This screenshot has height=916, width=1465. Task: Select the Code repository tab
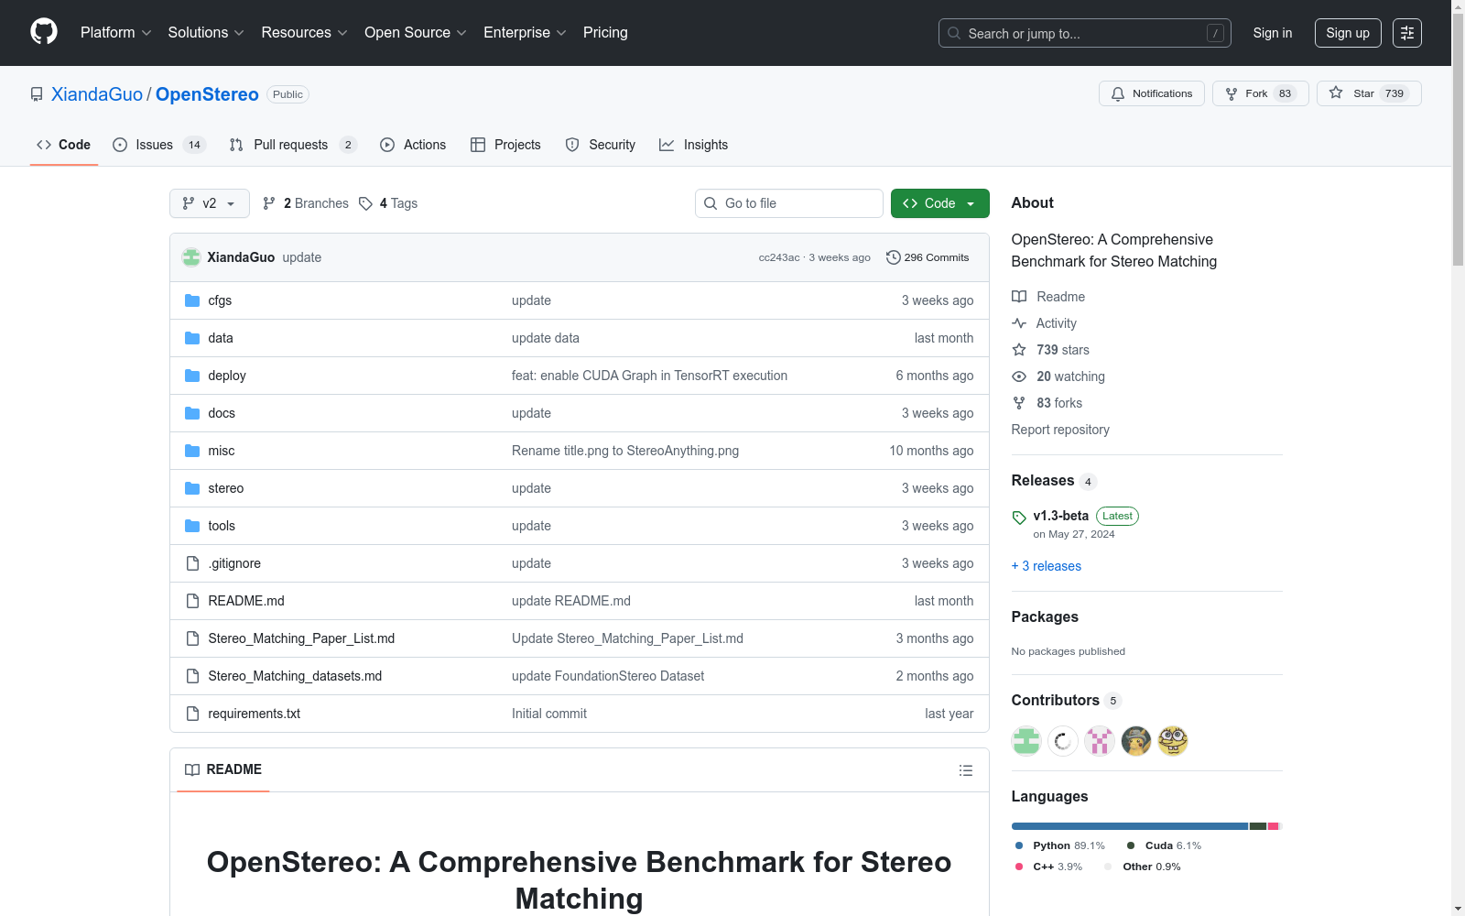point(64,145)
